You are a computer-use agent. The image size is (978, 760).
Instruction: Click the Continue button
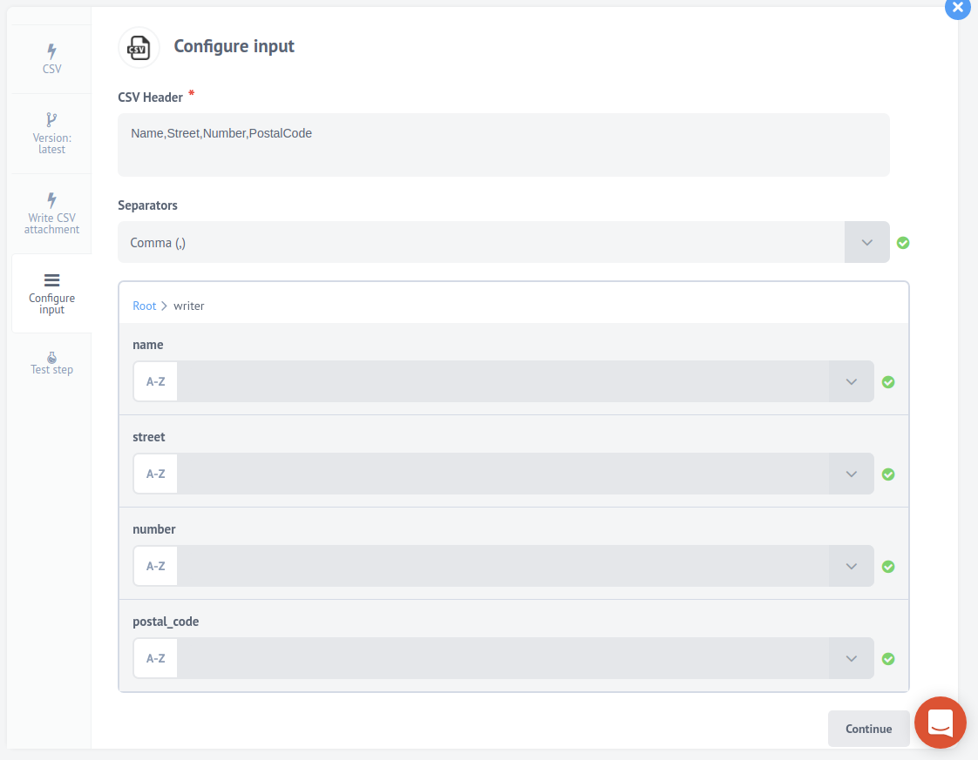click(868, 729)
